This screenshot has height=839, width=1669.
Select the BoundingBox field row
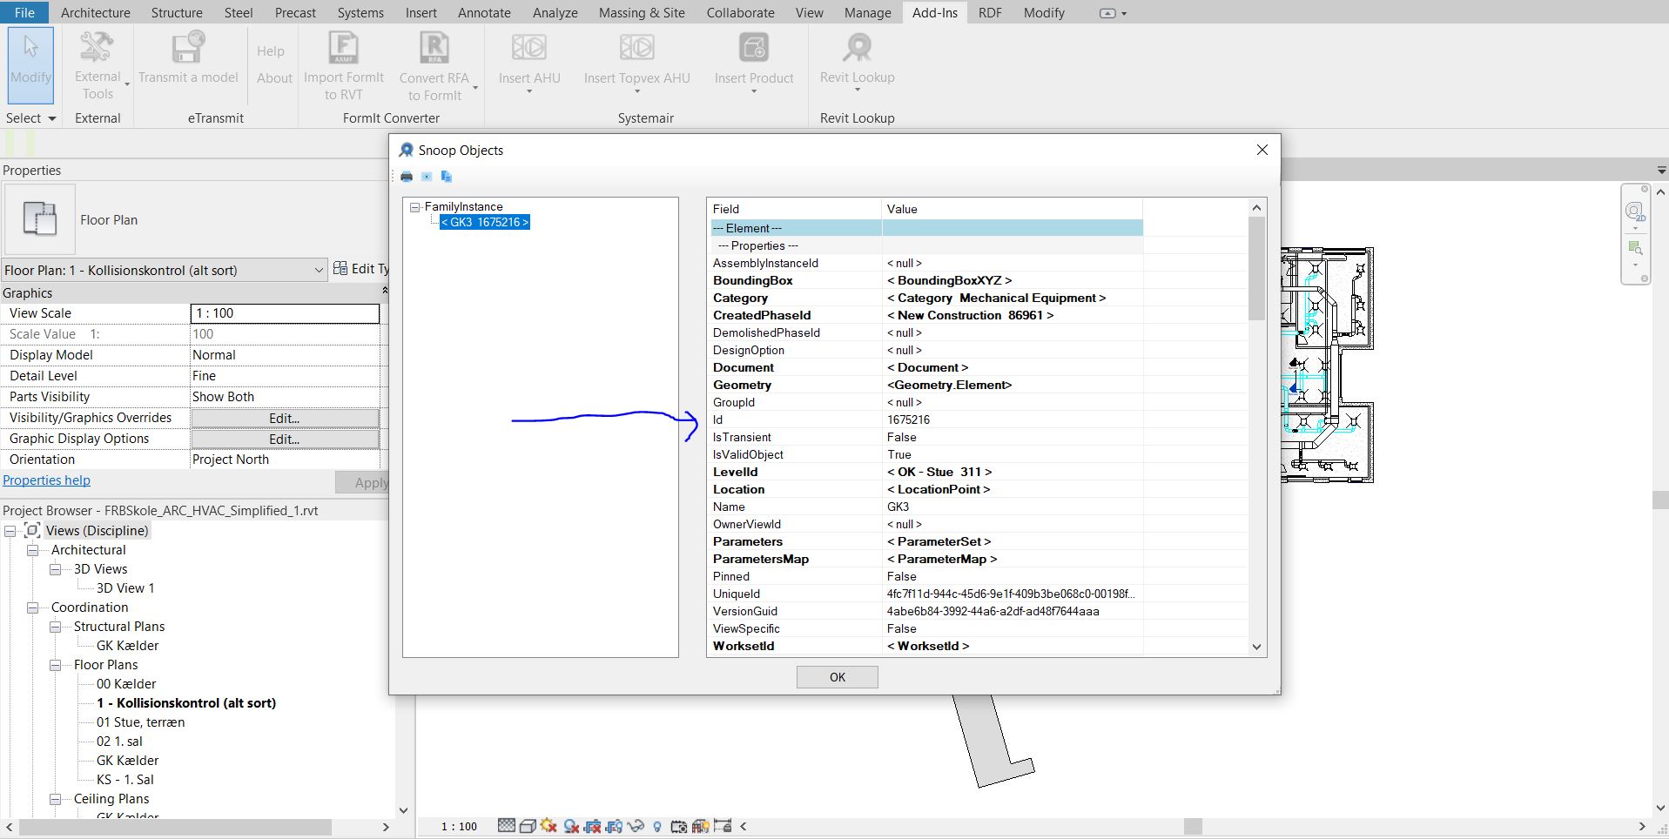pyautogui.click(x=926, y=280)
